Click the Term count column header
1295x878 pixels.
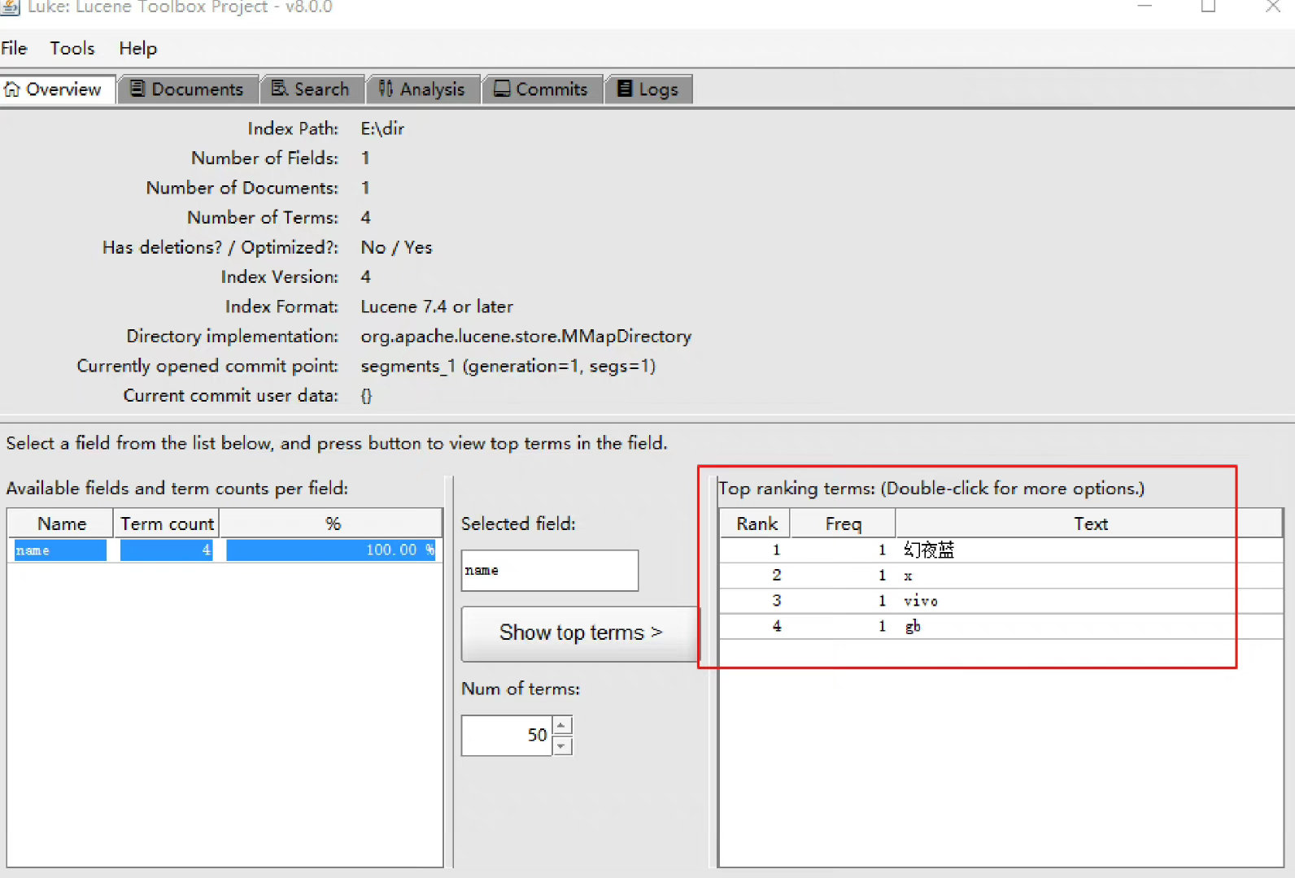point(167,524)
